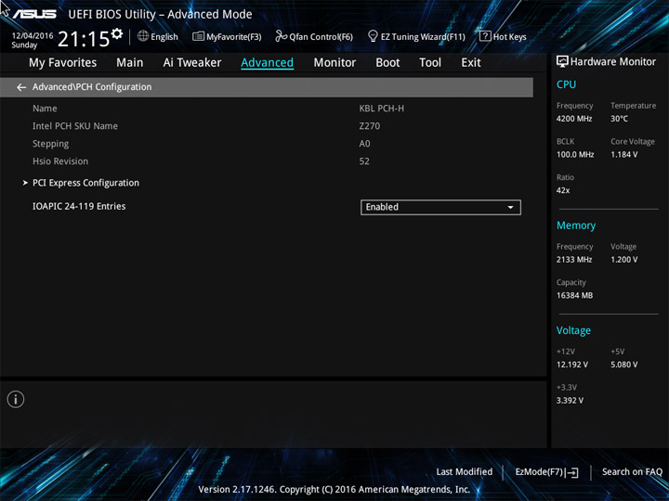This screenshot has width=669, height=501.
Task: Click the Stepping value A0
Action: [x=364, y=144]
